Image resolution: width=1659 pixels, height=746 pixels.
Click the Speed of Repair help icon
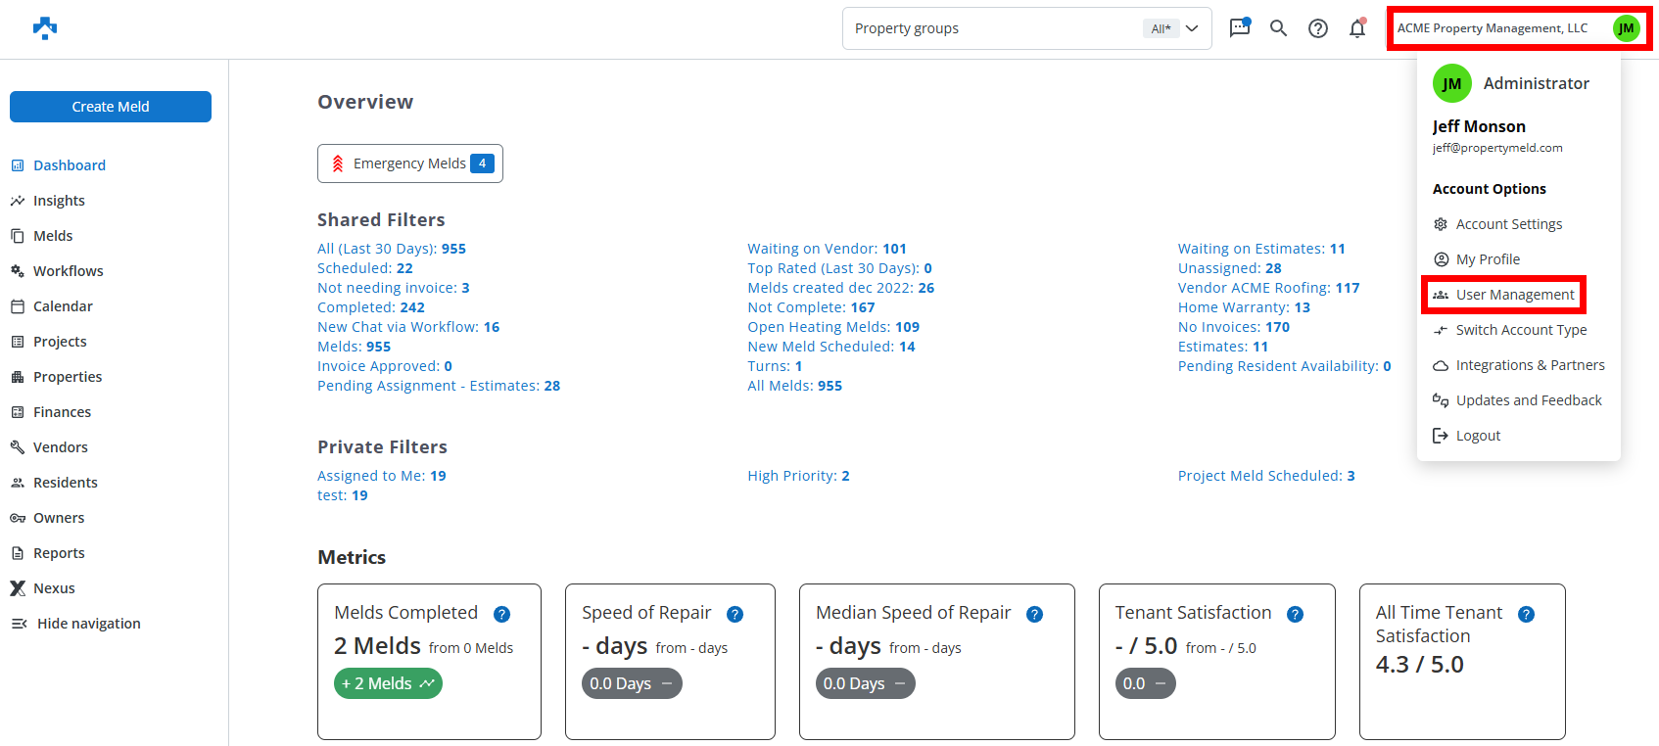pos(735,614)
